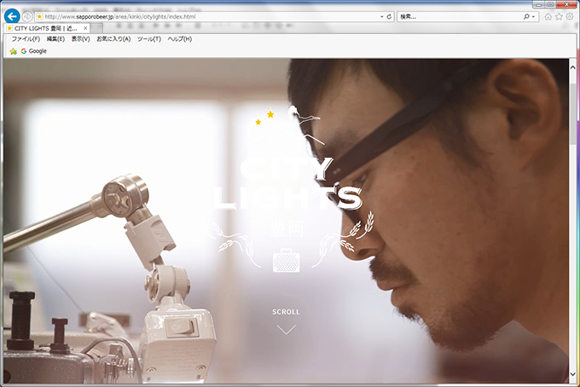Open the お気に入り(A) menu

(x=113, y=39)
